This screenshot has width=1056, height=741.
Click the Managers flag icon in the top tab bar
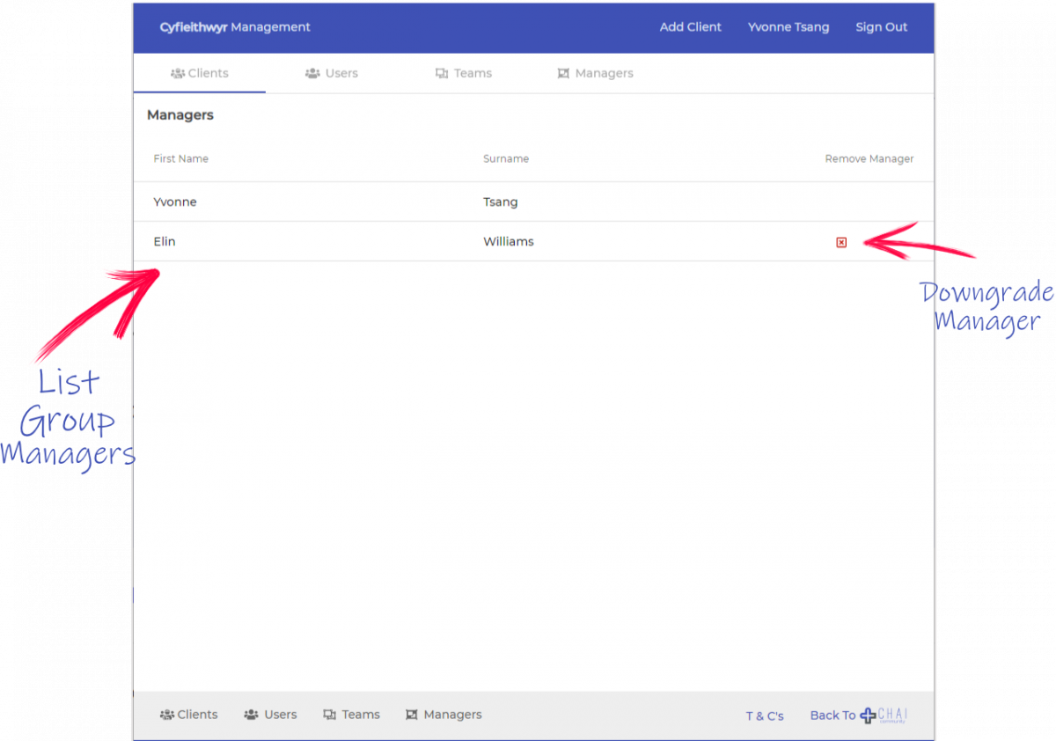pos(563,73)
